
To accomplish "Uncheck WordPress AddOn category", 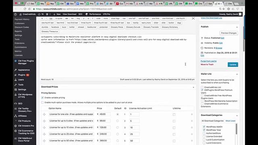I will (204, 127).
